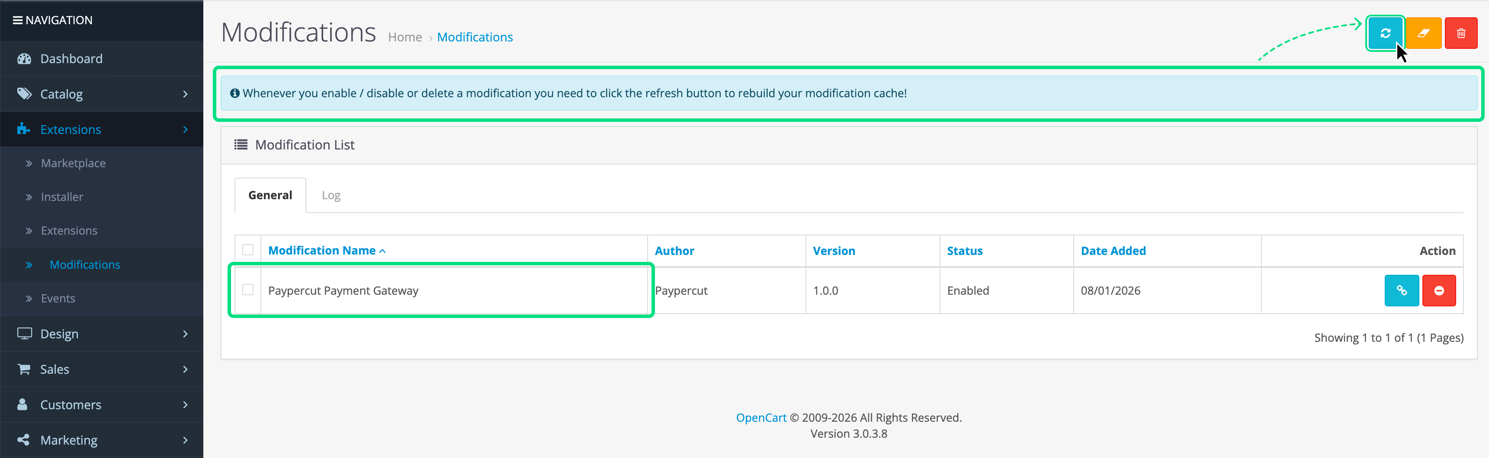Expand the Customers menu chevron
1489x458 pixels.
point(185,405)
